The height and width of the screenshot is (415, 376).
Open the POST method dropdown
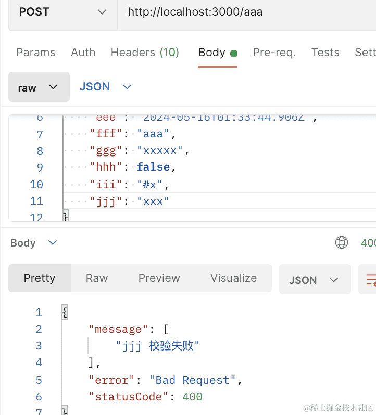(x=62, y=12)
